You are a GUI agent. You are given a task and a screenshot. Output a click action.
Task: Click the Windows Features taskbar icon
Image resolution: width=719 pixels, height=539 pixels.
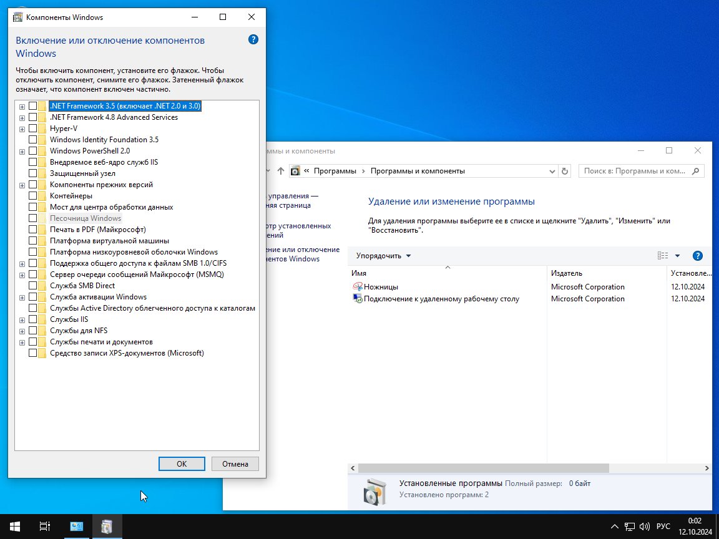(107, 526)
